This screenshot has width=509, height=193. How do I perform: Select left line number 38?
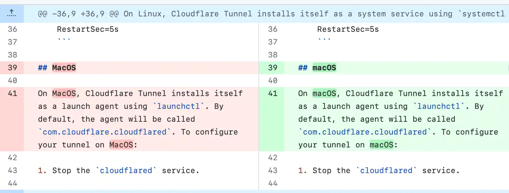coord(12,55)
